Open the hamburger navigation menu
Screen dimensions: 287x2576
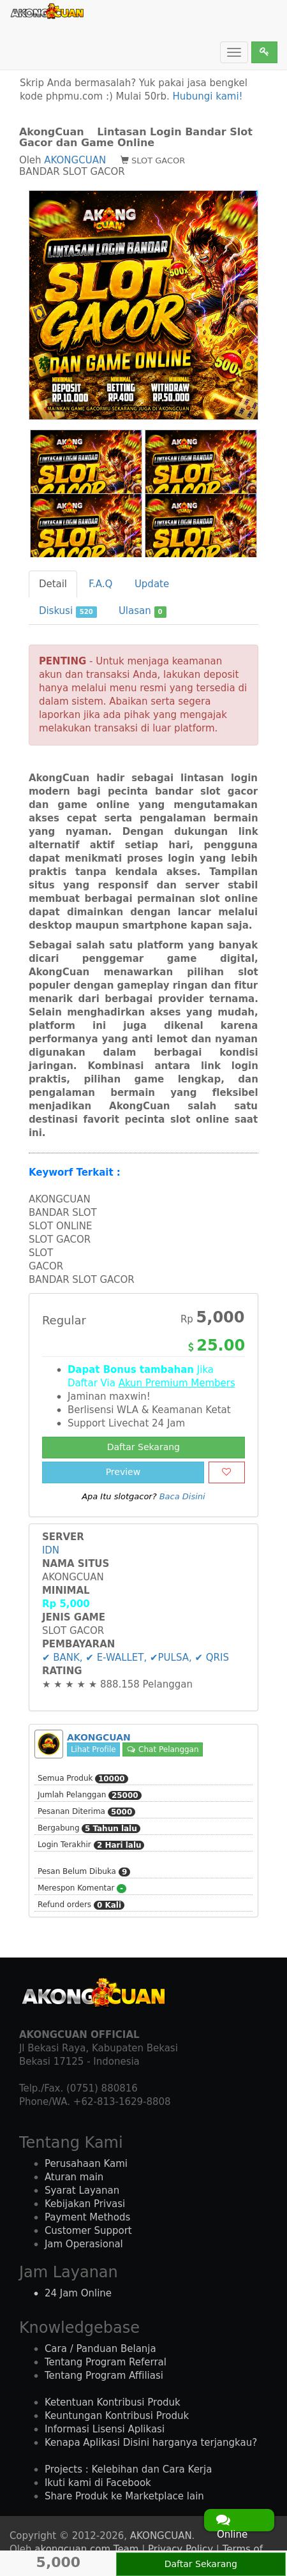(x=234, y=53)
